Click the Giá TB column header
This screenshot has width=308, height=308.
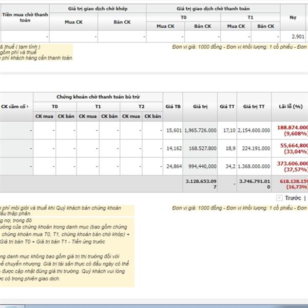(172, 106)
